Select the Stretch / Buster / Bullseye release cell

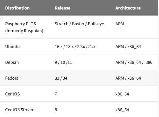tap(79, 24)
